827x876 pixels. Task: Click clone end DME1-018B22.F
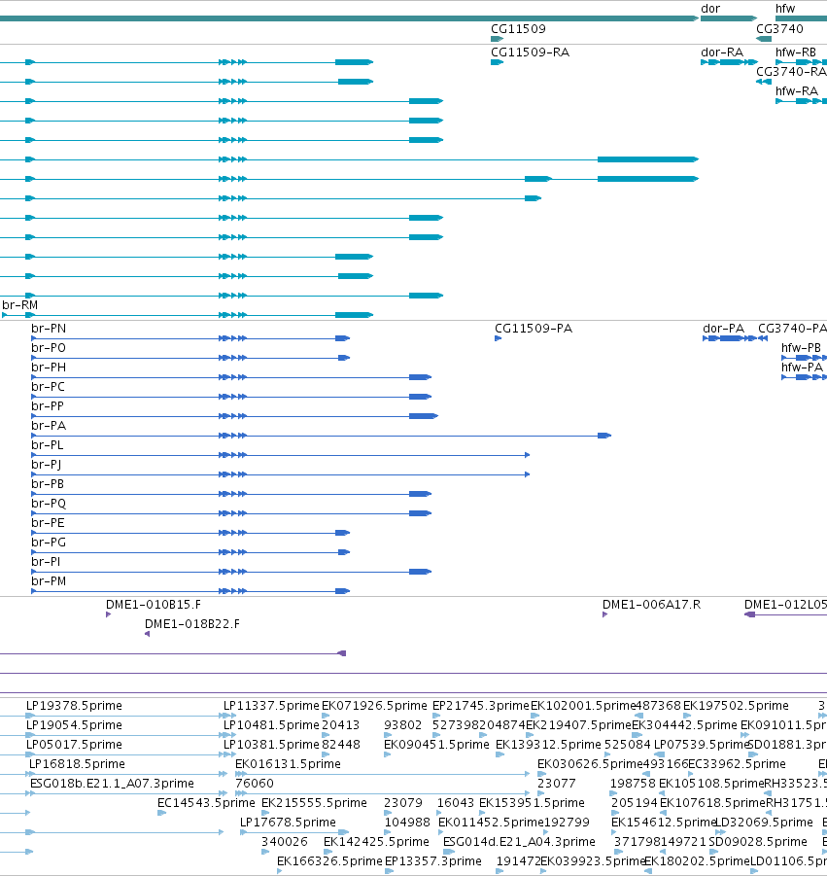(x=192, y=624)
